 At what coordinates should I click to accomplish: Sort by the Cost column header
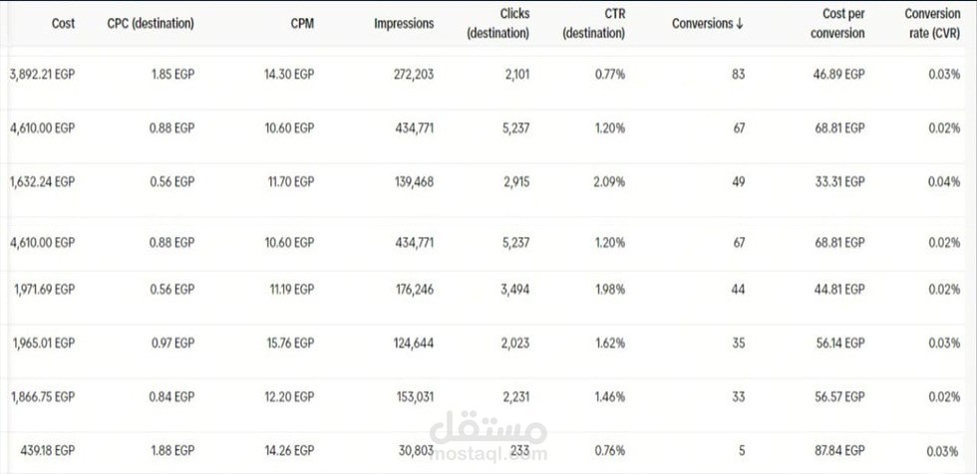[x=63, y=24]
